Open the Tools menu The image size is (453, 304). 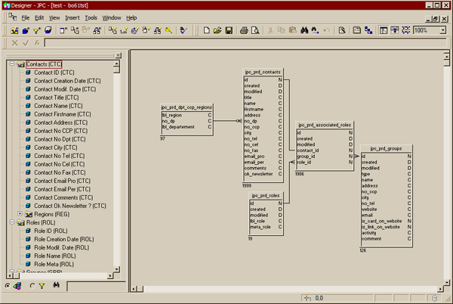tap(91, 17)
